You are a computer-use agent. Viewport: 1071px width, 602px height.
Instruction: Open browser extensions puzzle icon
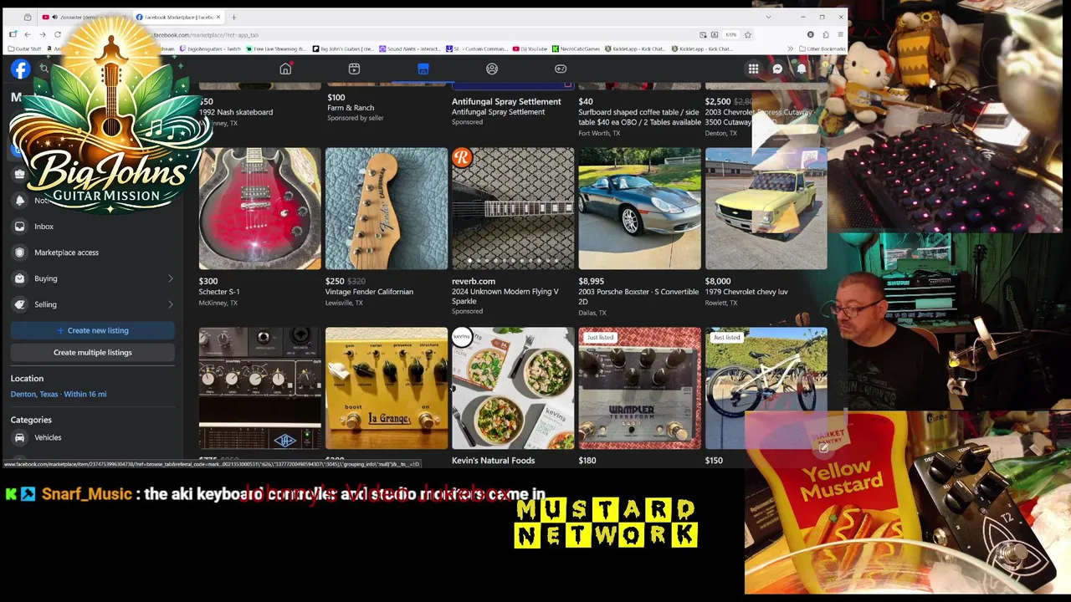pos(826,34)
